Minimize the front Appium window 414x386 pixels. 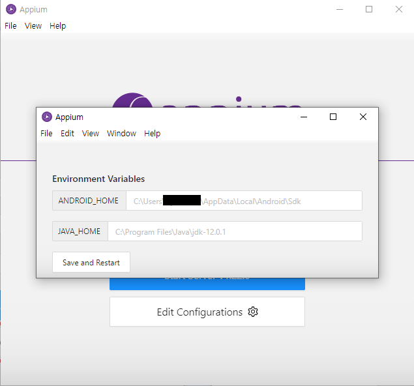pyautogui.click(x=304, y=117)
